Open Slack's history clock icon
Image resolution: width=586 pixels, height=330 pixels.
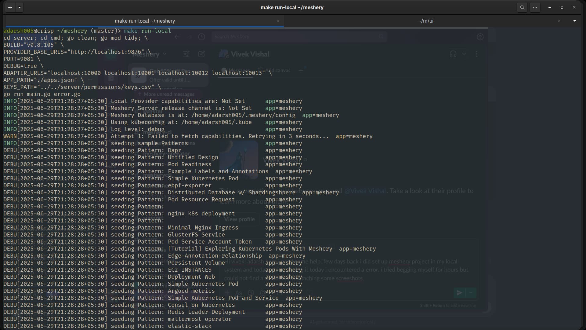pos(202,37)
